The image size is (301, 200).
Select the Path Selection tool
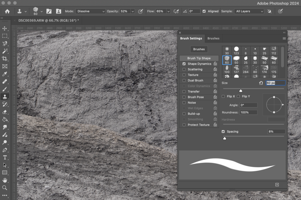(x=5, y=165)
